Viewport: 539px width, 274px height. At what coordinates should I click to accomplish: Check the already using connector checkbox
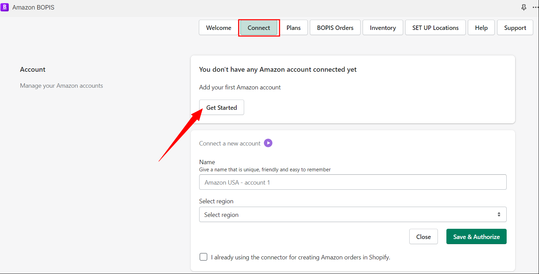click(x=203, y=257)
